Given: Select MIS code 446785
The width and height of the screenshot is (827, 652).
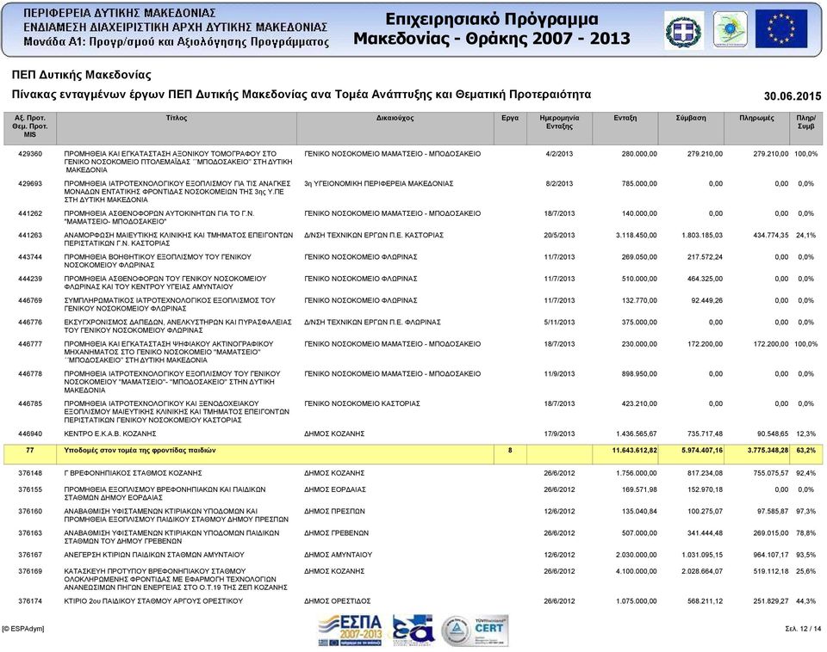Looking at the screenshot, I should click(x=30, y=404).
